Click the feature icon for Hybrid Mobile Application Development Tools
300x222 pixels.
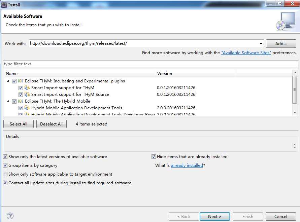27,108
